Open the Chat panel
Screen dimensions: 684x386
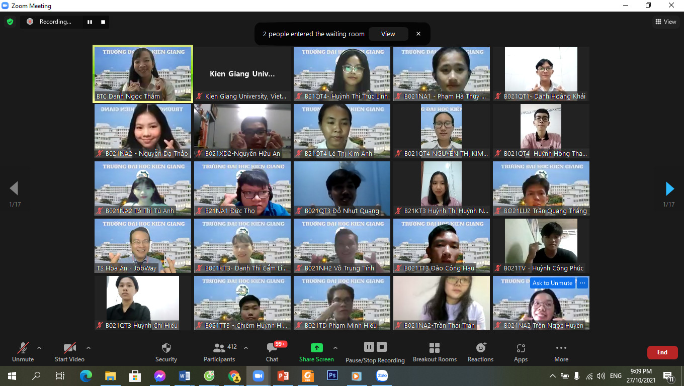tap(272, 351)
